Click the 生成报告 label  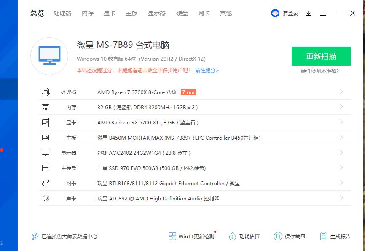click(x=340, y=236)
